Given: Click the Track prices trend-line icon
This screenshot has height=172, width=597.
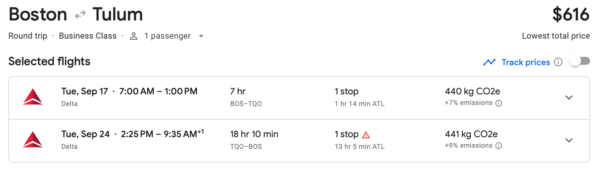Looking at the screenshot, I should pyautogui.click(x=489, y=62).
